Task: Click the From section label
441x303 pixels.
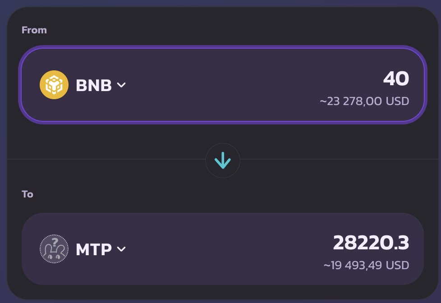Action: click(x=34, y=30)
